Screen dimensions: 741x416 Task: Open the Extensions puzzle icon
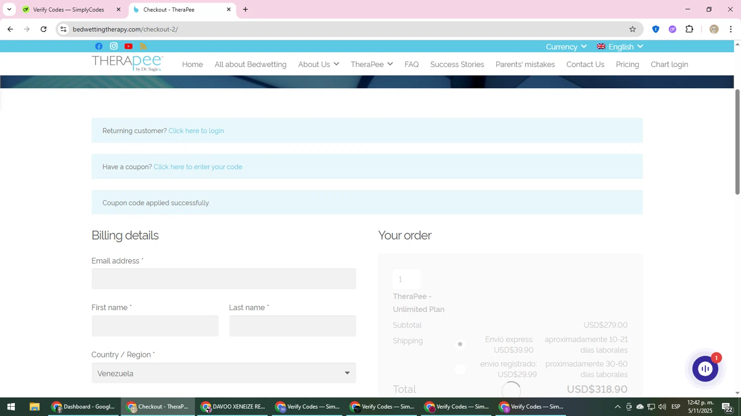coord(690,29)
